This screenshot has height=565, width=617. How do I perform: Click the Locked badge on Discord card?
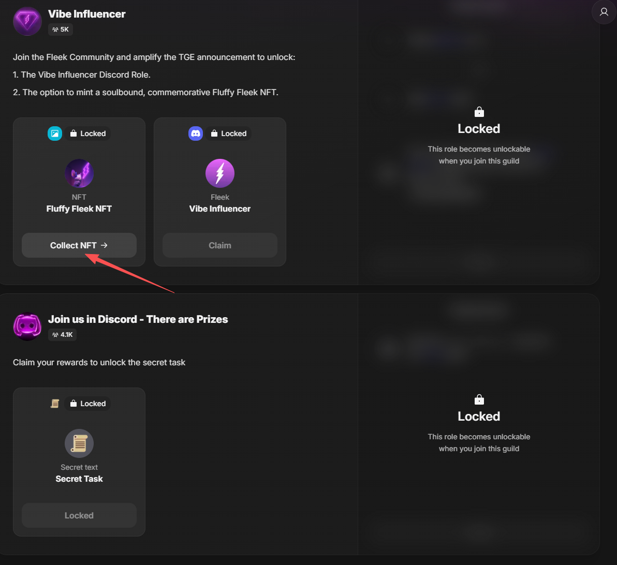tap(229, 133)
